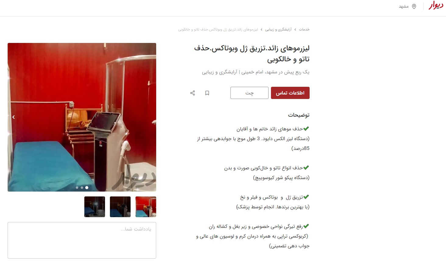The height and width of the screenshot is (261, 446).
Task: Bookmark this ad with the bookmark icon
Action: click(x=207, y=93)
